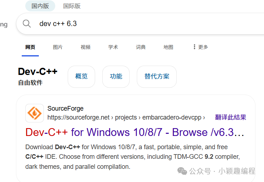Viewport: 264px width, 182px height.
Task: Switch to 国际版 version
Action: point(72,6)
